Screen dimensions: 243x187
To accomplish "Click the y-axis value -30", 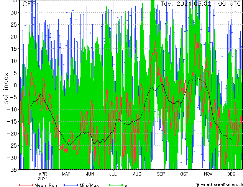I will tap(12, 158).
